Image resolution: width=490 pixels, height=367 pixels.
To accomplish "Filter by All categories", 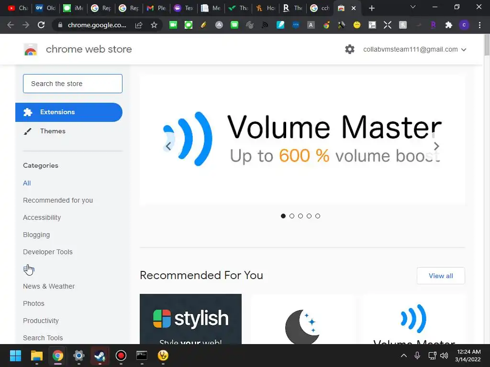I will click(27, 183).
